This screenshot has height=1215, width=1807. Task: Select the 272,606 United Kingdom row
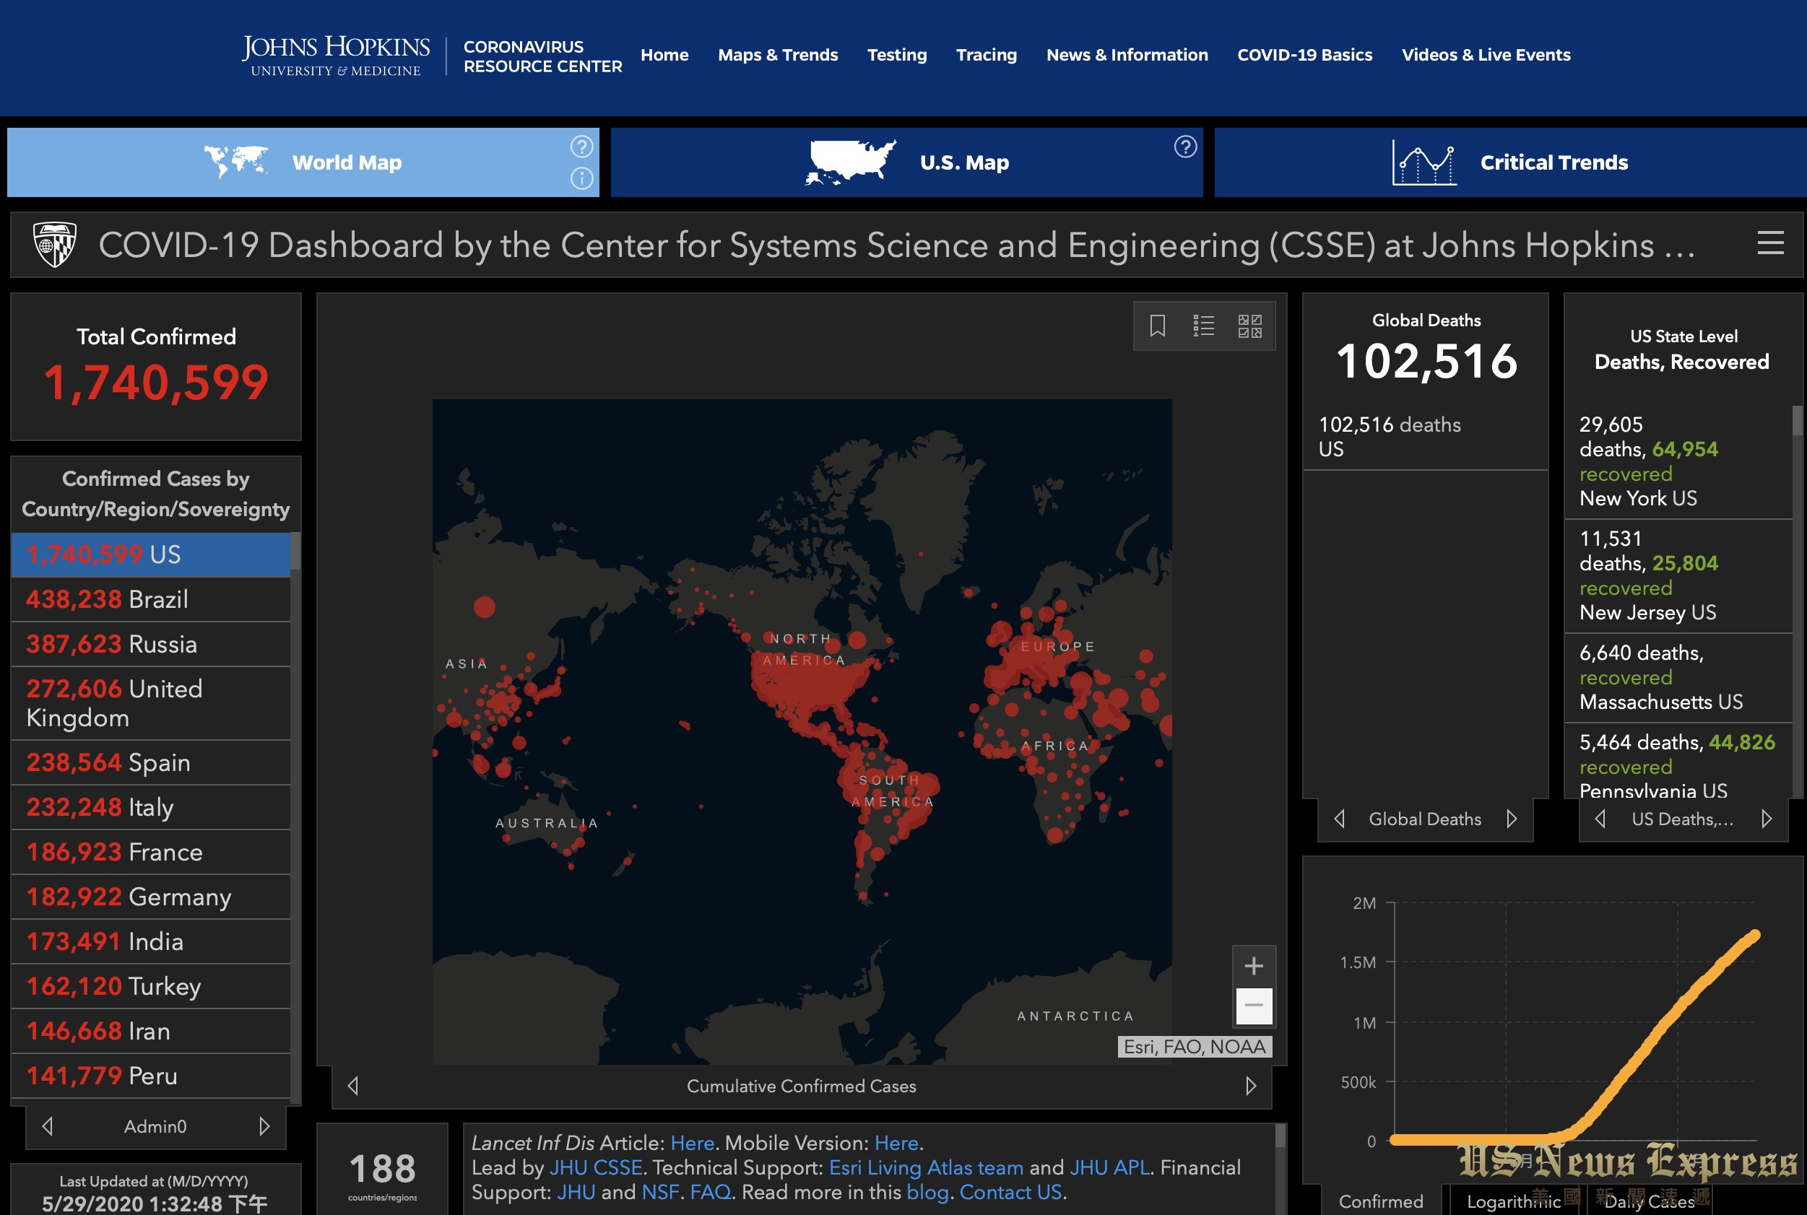coord(151,704)
